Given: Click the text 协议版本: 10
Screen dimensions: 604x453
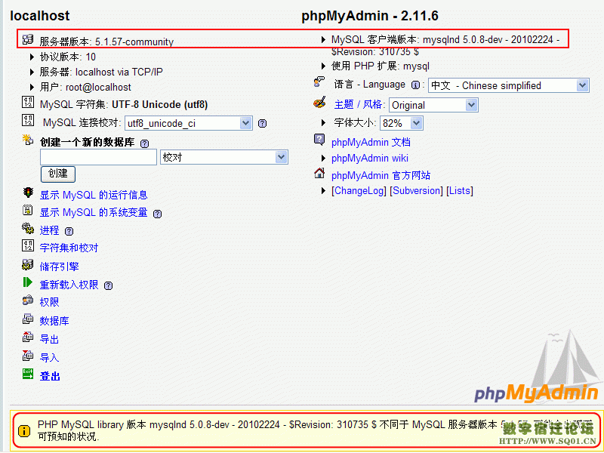Looking at the screenshot, I should pyautogui.click(x=68, y=57).
